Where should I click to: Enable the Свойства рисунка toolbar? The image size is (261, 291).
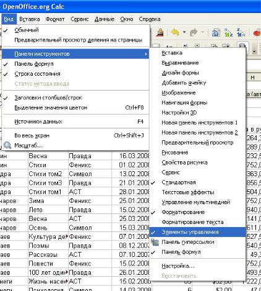pos(197,163)
